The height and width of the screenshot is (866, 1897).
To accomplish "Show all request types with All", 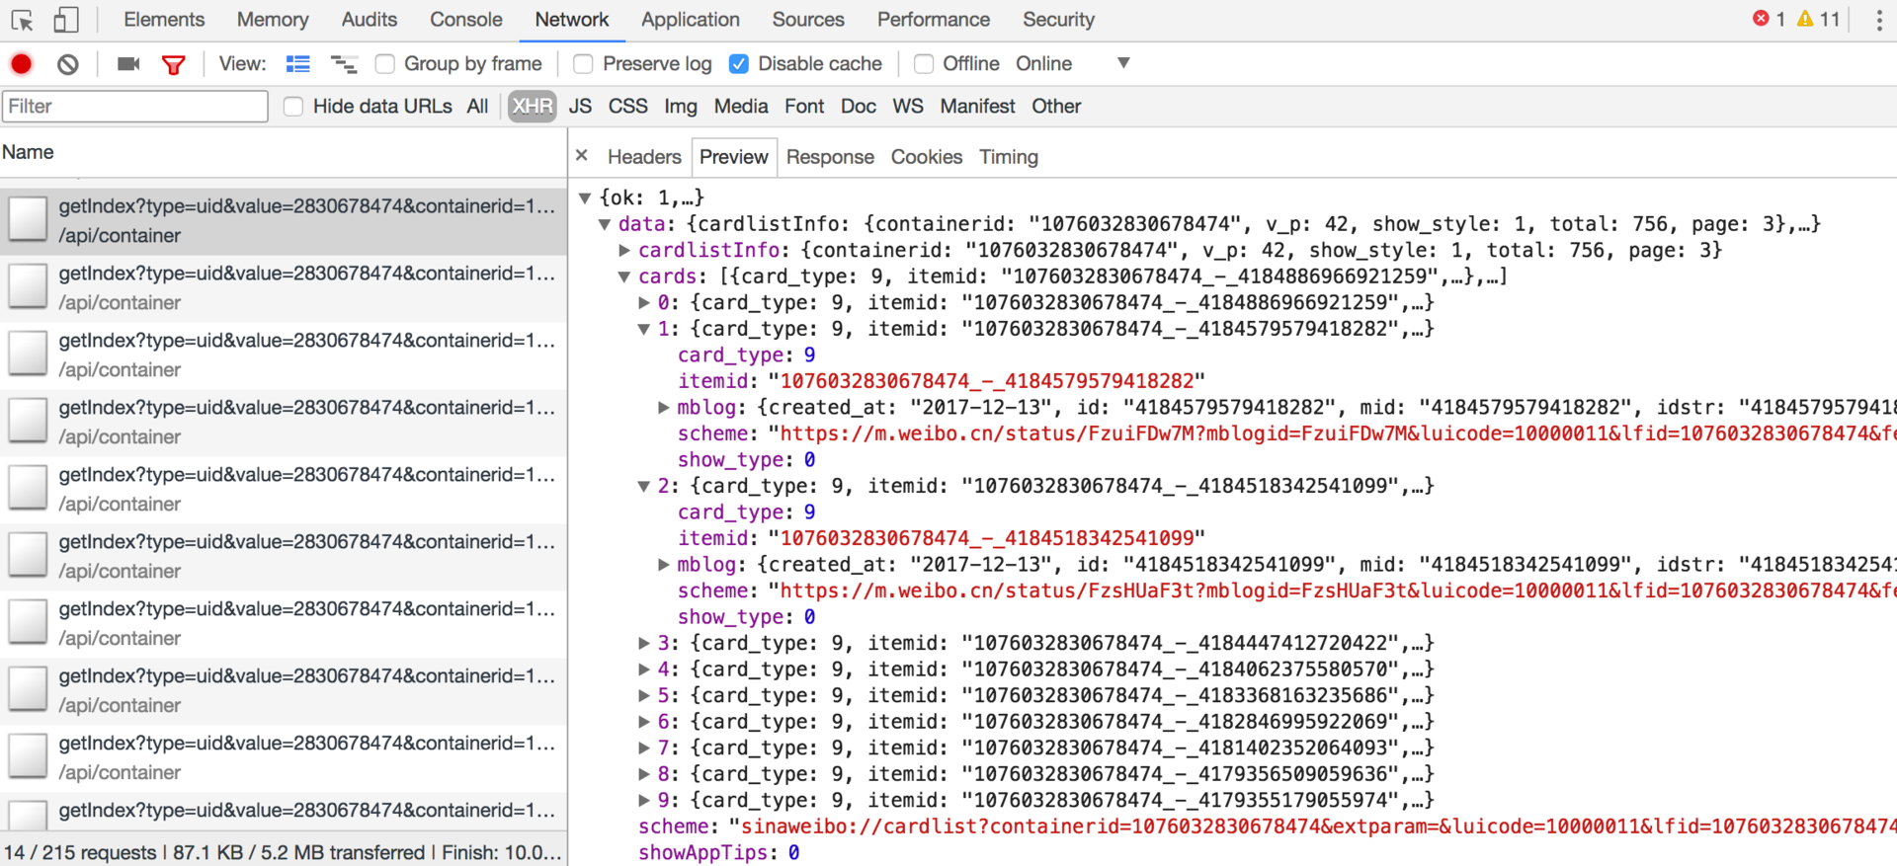I will (477, 107).
